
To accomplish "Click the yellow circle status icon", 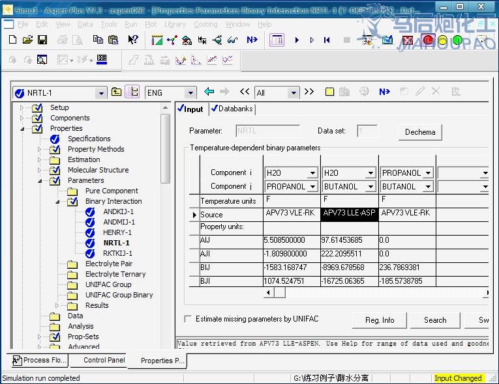I will [x=442, y=40].
